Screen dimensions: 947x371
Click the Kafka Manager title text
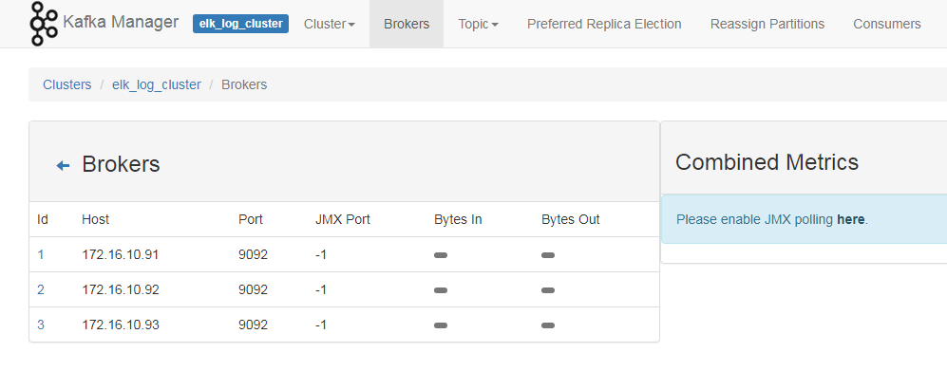(121, 23)
